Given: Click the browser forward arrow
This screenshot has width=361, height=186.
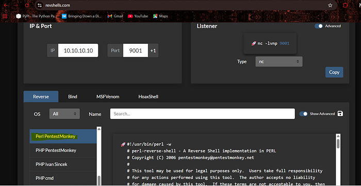Looking at the screenshot, I should pyautogui.click(x=16, y=5).
